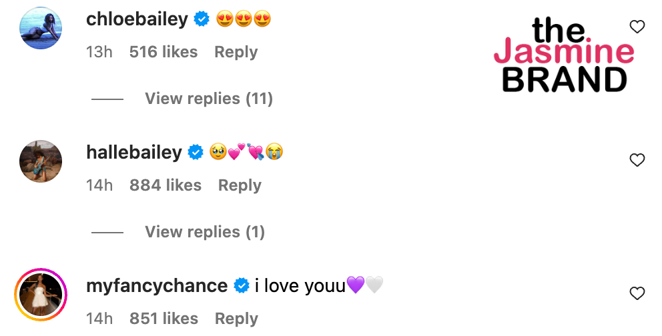Open chloebailey's profile picture
The width and height of the screenshot is (662, 336).
tap(41, 28)
